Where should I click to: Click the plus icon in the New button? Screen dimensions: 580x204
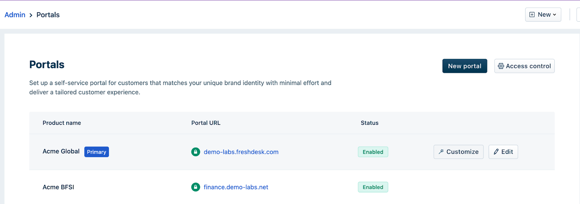(532, 15)
